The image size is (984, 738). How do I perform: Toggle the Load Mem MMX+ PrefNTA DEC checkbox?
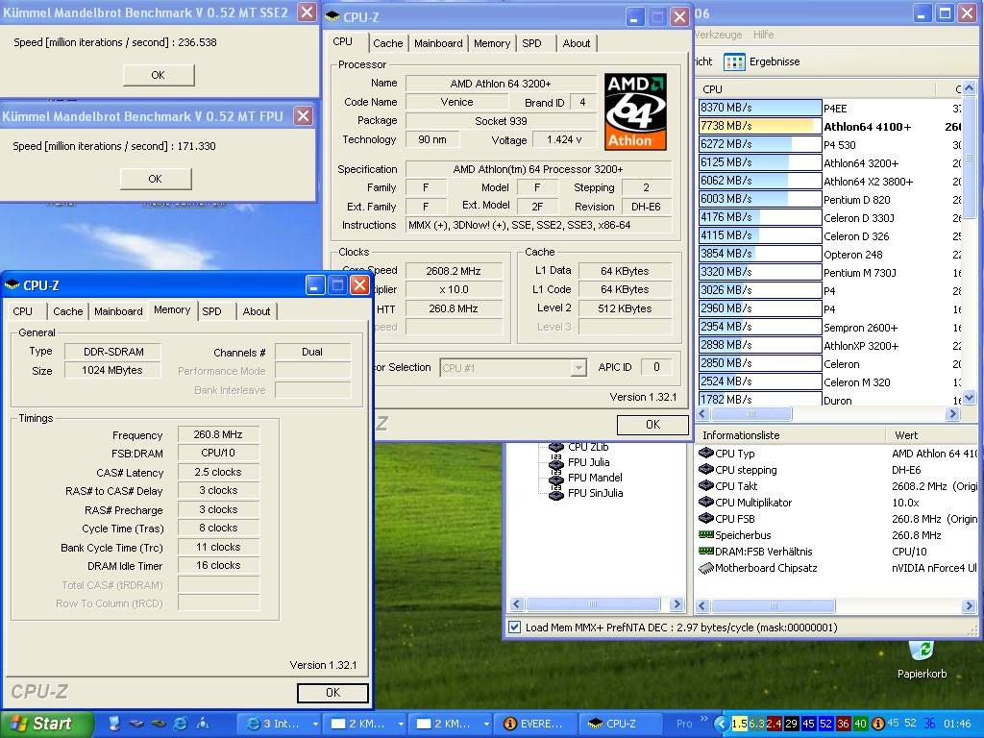(515, 627)
